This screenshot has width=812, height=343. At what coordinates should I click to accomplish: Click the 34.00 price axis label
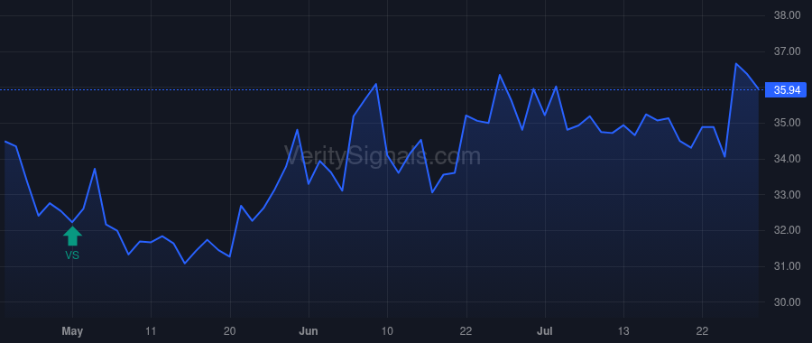(x=787, y=159)
